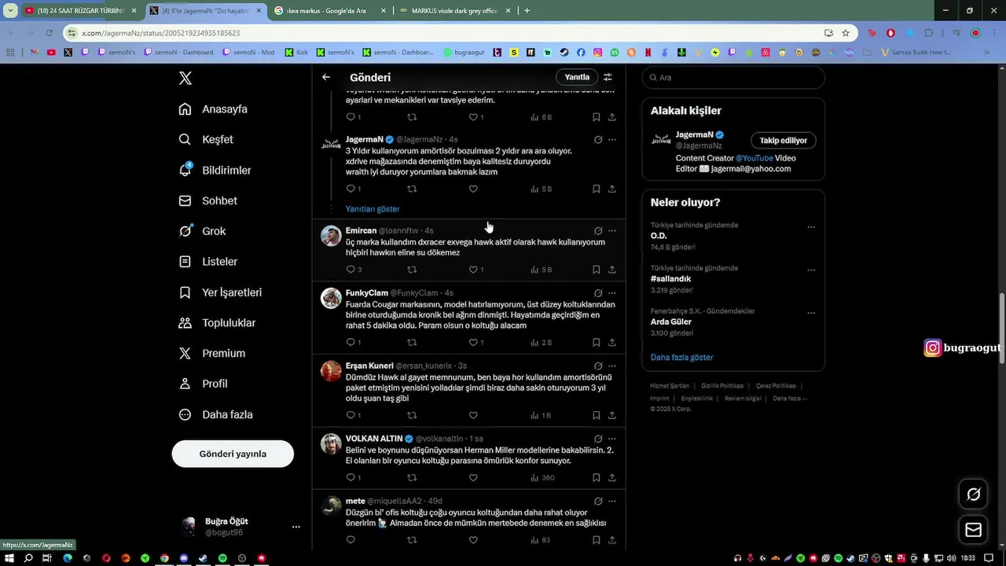Open Windows Start menu
Screen dimensions: 1006x566
[9, 558]
